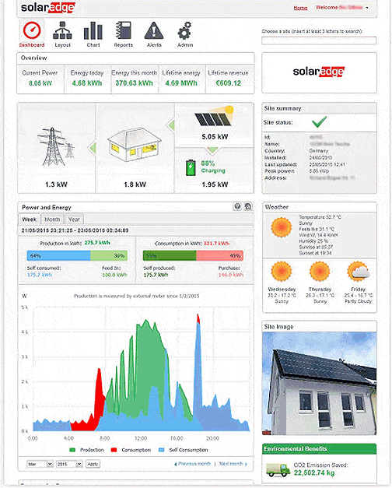Toggle the Self Consumption legend entry
The image size is (392, 488).
pyautogui.click(x=183, y=450)
